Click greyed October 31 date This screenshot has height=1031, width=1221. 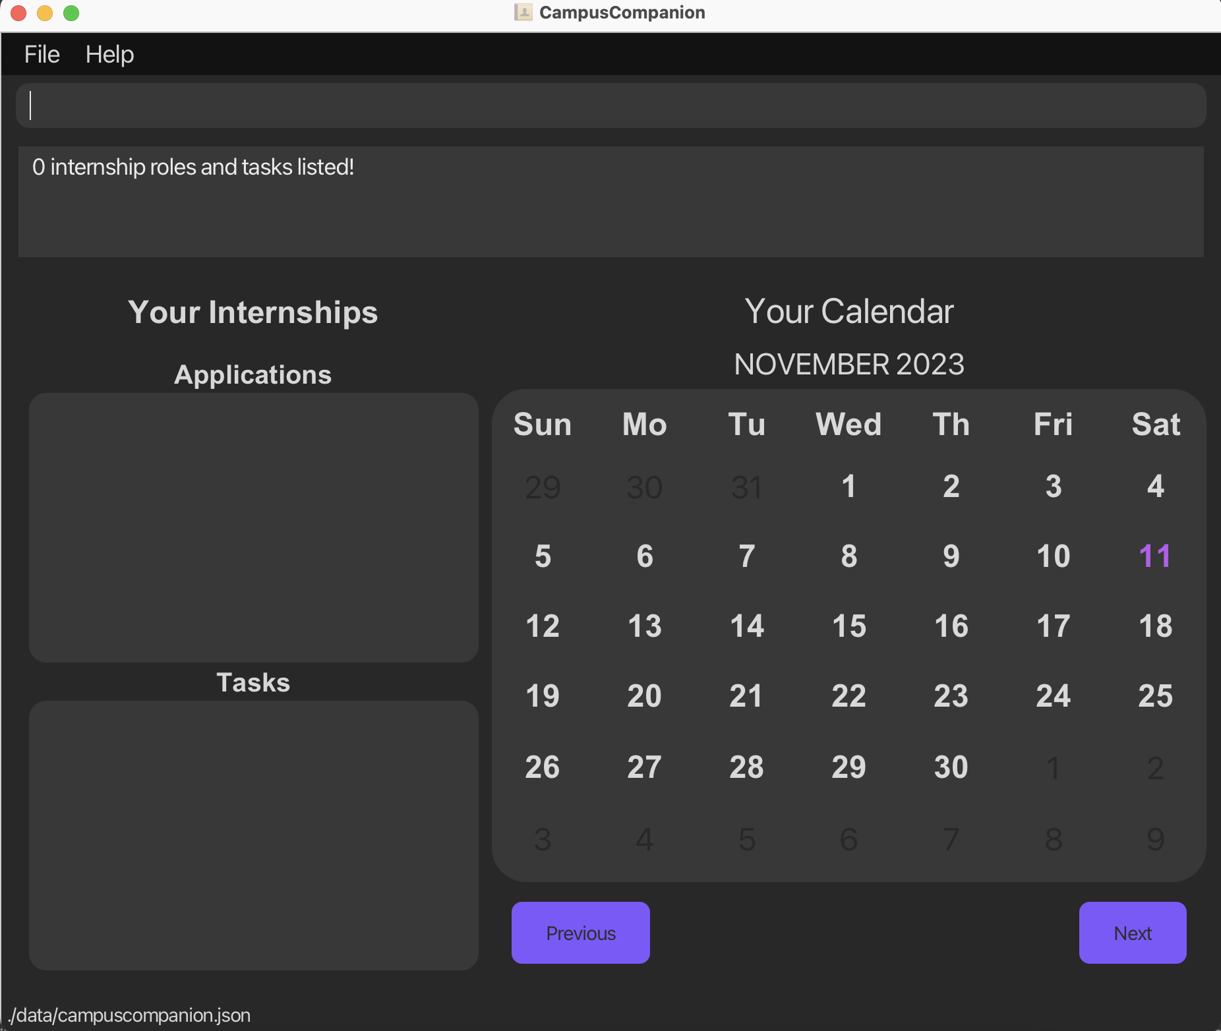click(746, 488)
